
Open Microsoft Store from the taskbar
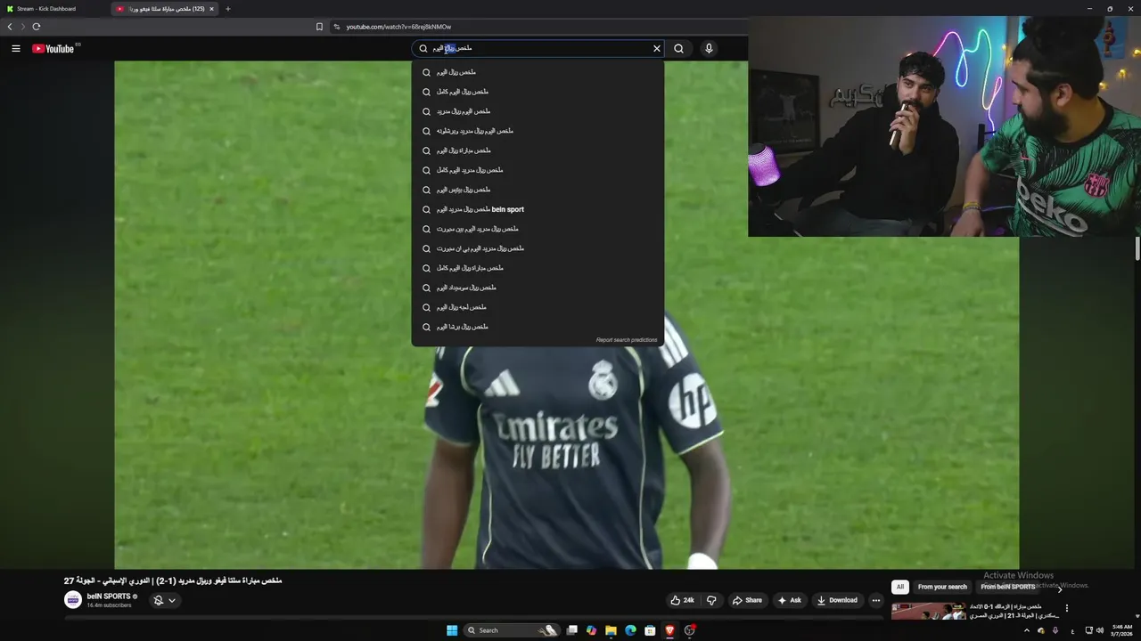point(650,630)
